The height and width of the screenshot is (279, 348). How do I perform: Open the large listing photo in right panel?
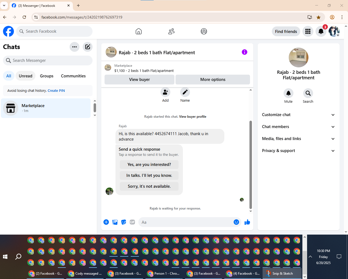coord(299,57)
